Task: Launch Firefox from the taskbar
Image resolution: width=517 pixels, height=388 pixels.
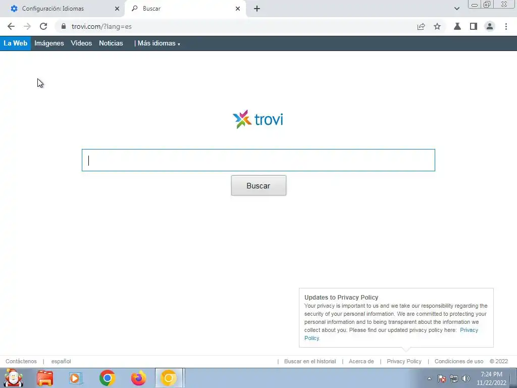Action: [138, 378]
